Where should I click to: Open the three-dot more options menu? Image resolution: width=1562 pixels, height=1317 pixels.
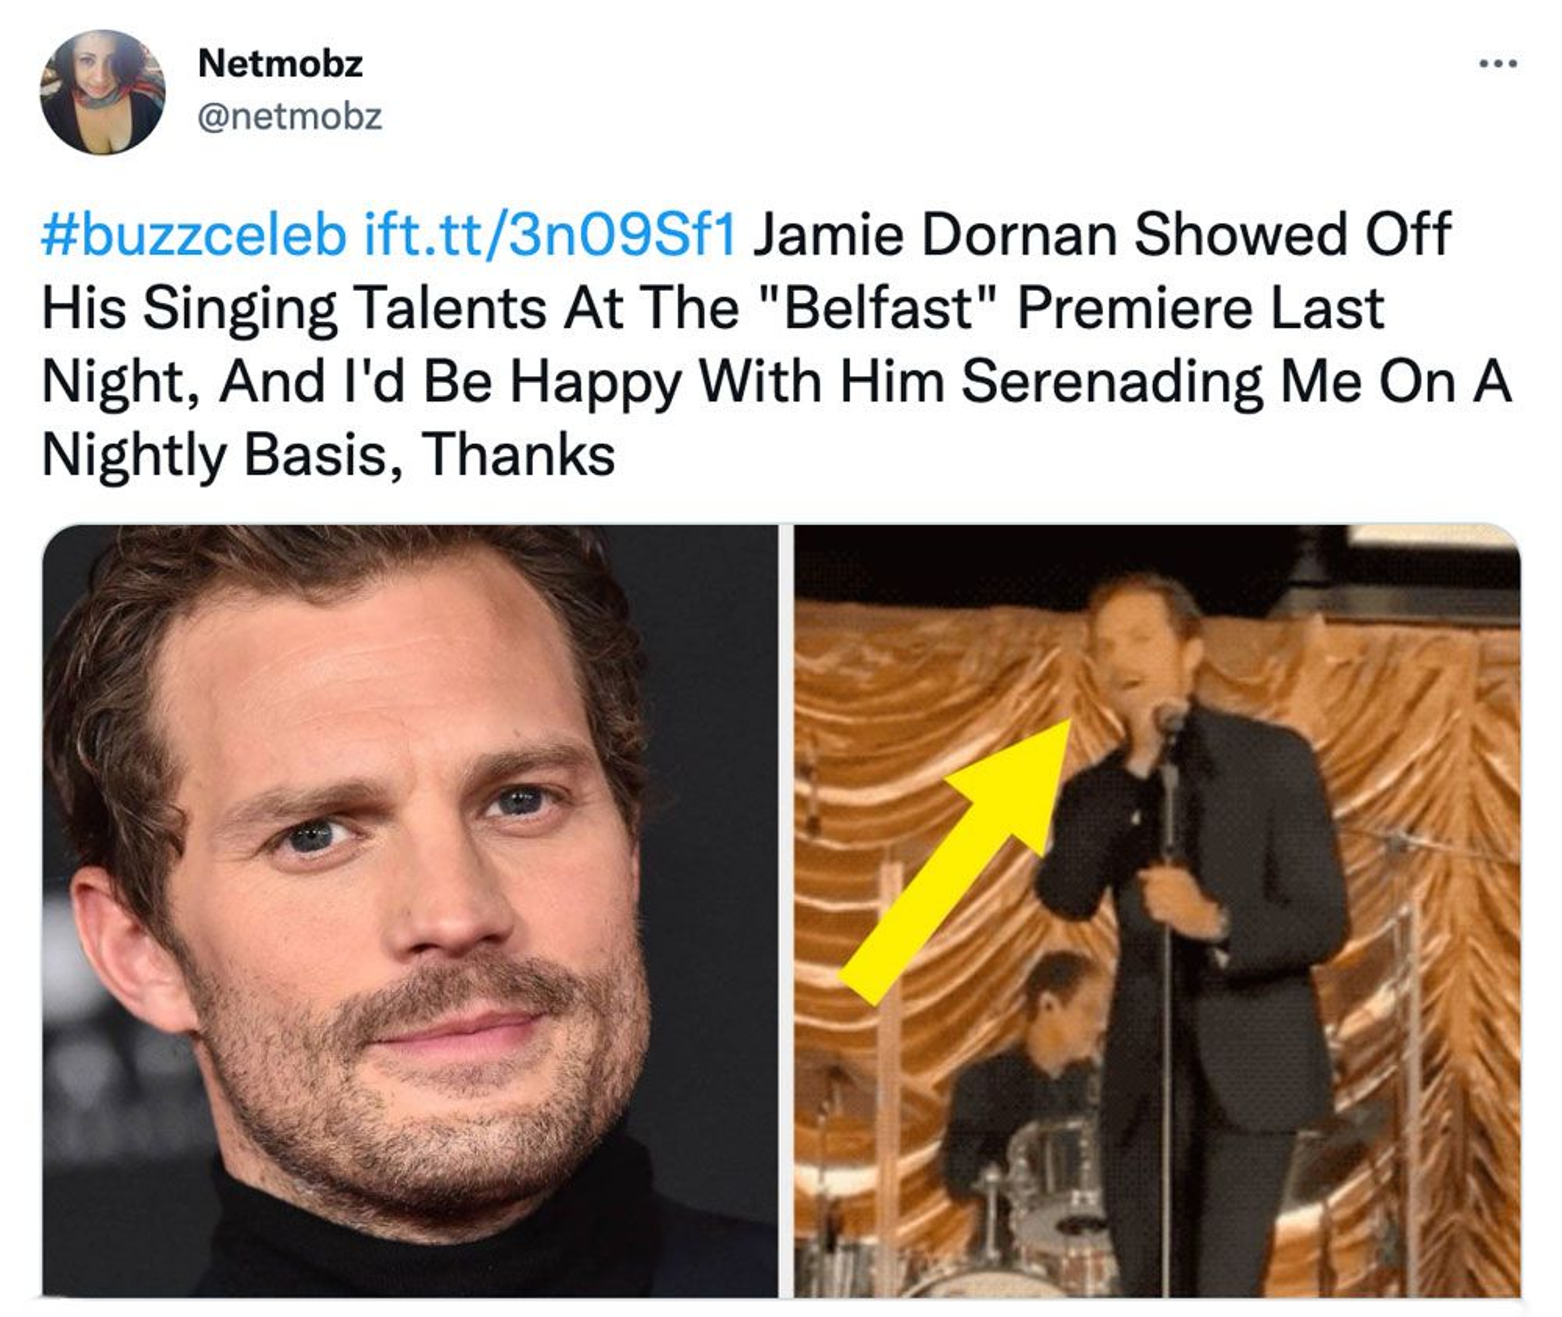1498,63
